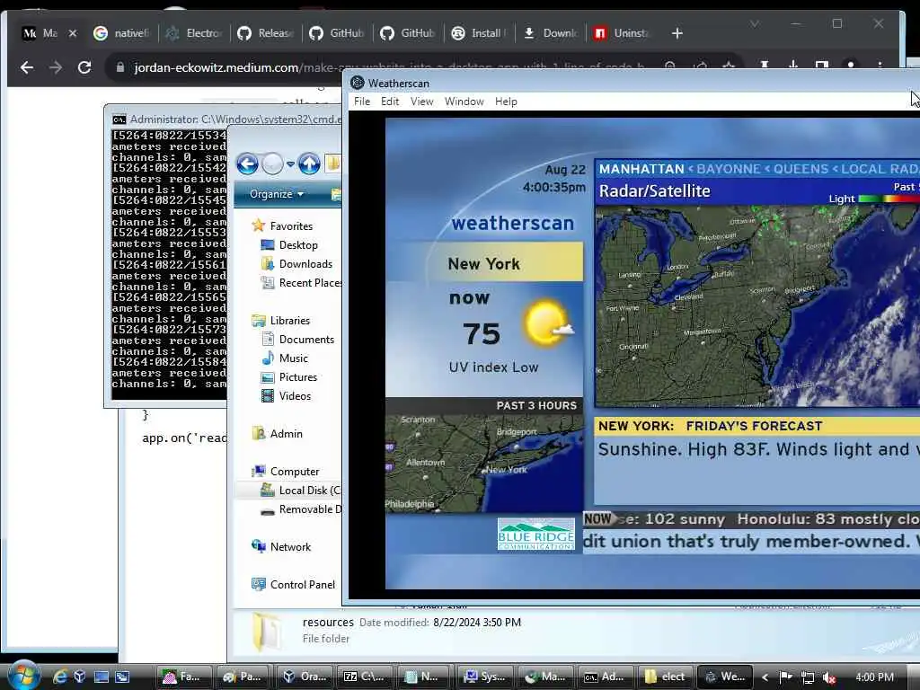Show hidden tray icons arrow
The image size is (920, 690).
point(765,677)
